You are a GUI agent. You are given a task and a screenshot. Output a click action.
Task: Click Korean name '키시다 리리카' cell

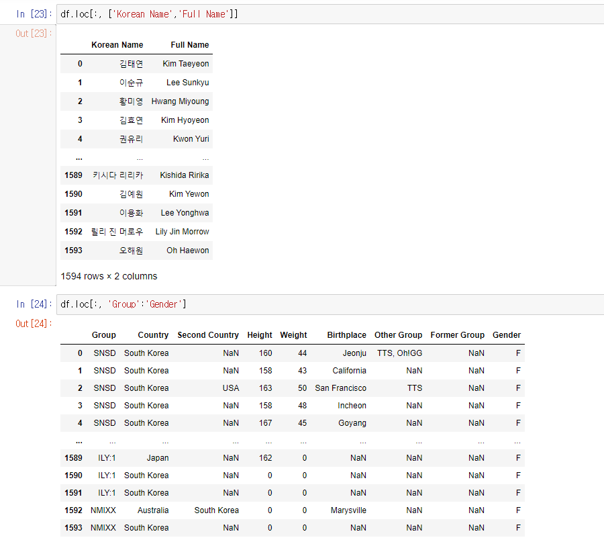pyautogui.click(x=117, y=175)
